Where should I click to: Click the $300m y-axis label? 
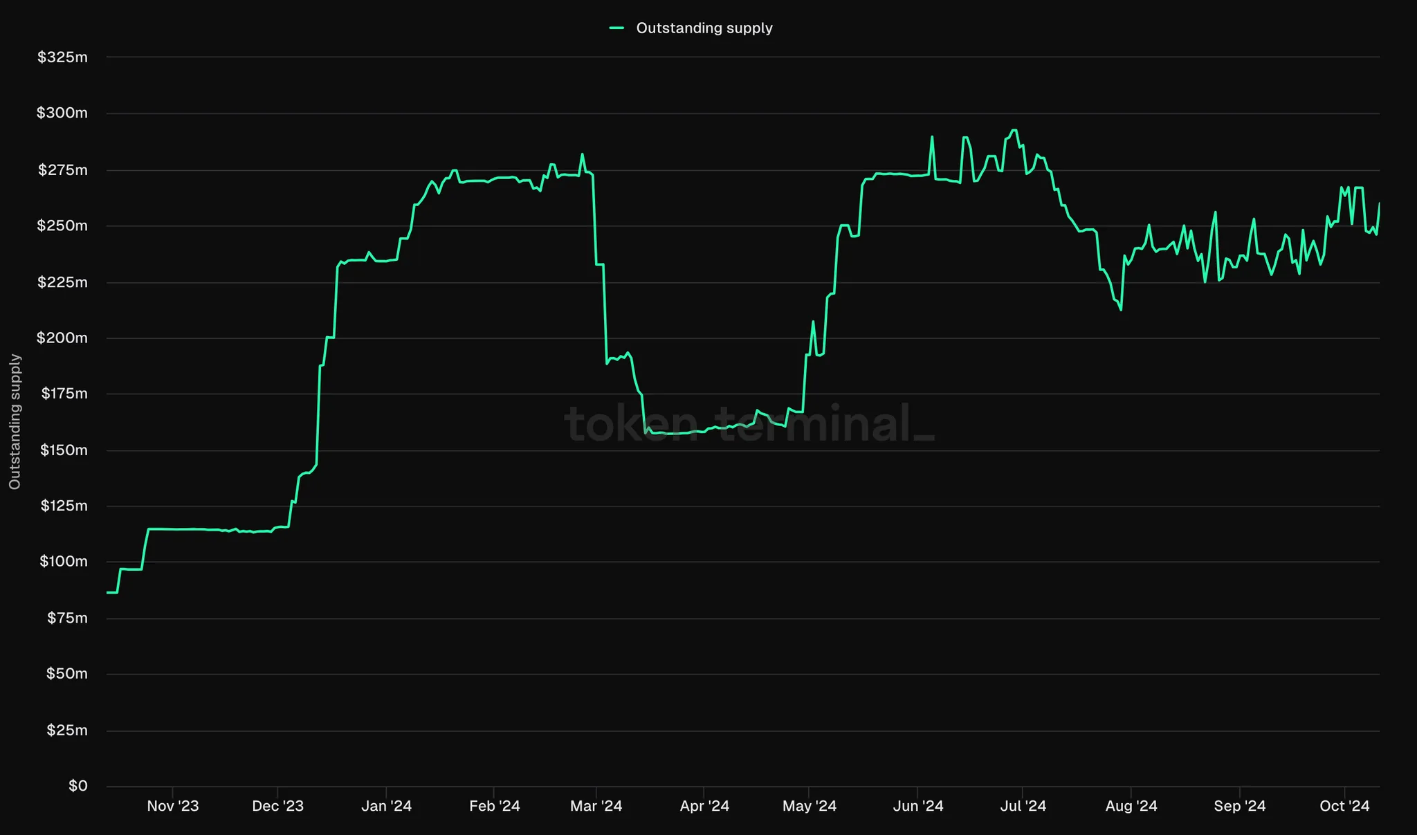pyautogui.click(x=62, y=113)
